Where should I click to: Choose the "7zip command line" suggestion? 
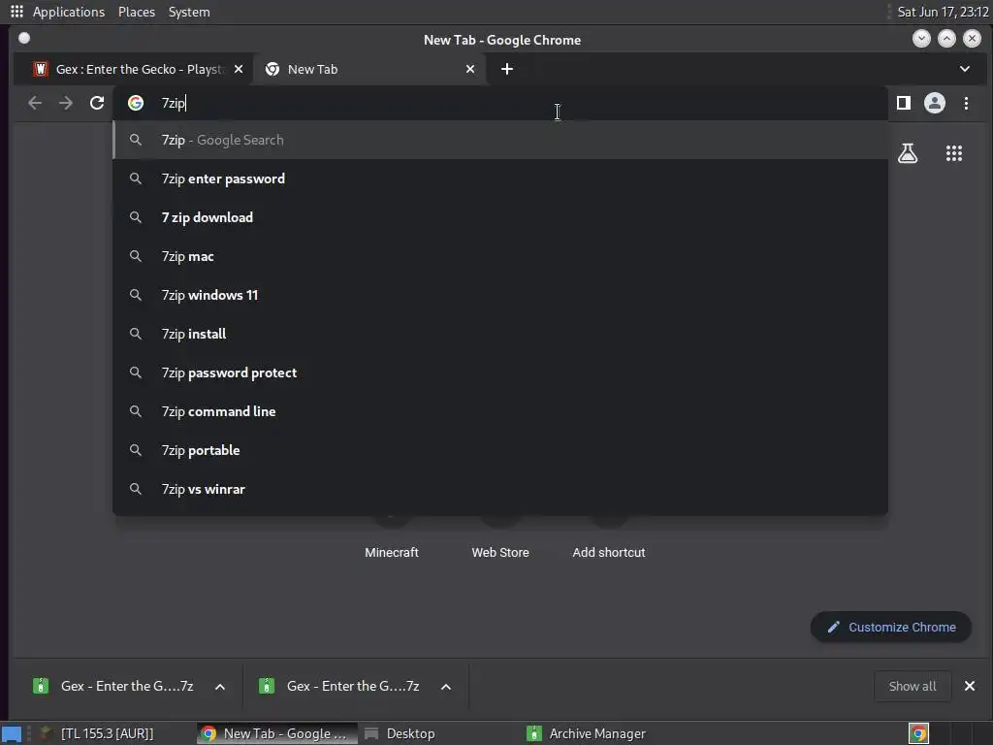(500, 411)
